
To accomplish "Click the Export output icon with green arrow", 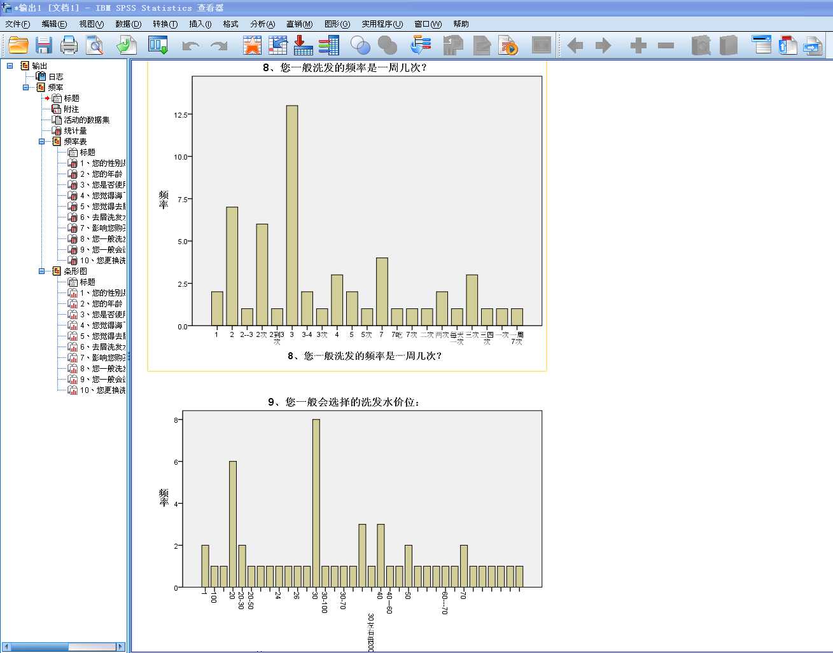I will click(127, 45).
